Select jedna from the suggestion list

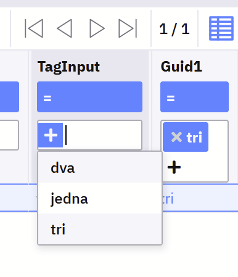point(100,198)
